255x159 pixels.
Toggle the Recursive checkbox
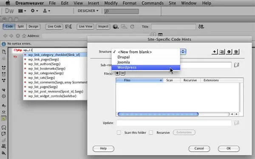click(x=151, y=133)
